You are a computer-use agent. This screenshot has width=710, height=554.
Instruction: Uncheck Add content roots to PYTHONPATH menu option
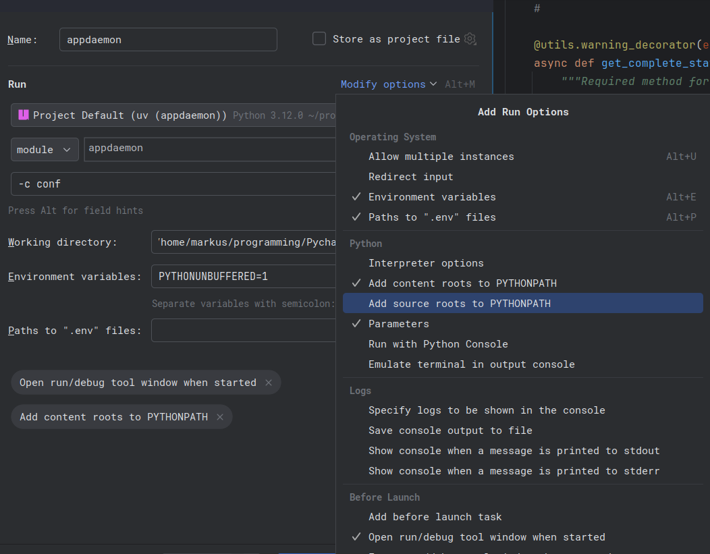tap(523, 283)
